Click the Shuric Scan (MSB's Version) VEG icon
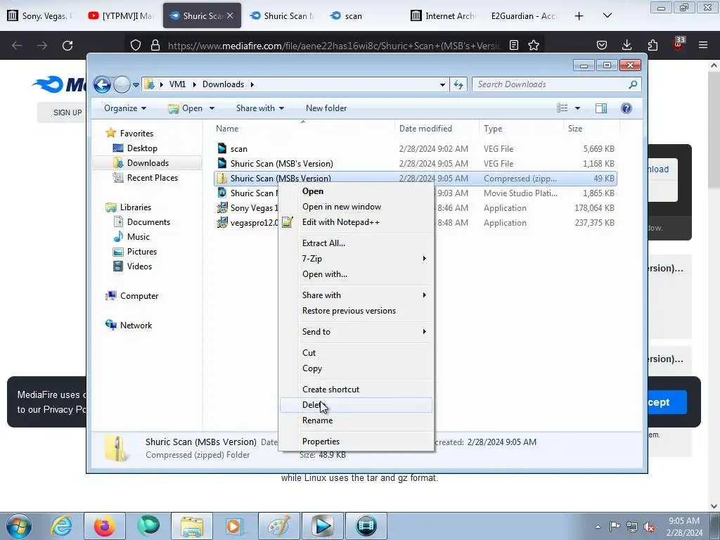The width and height of the screenshot is (720, 540). click(222, 163)
